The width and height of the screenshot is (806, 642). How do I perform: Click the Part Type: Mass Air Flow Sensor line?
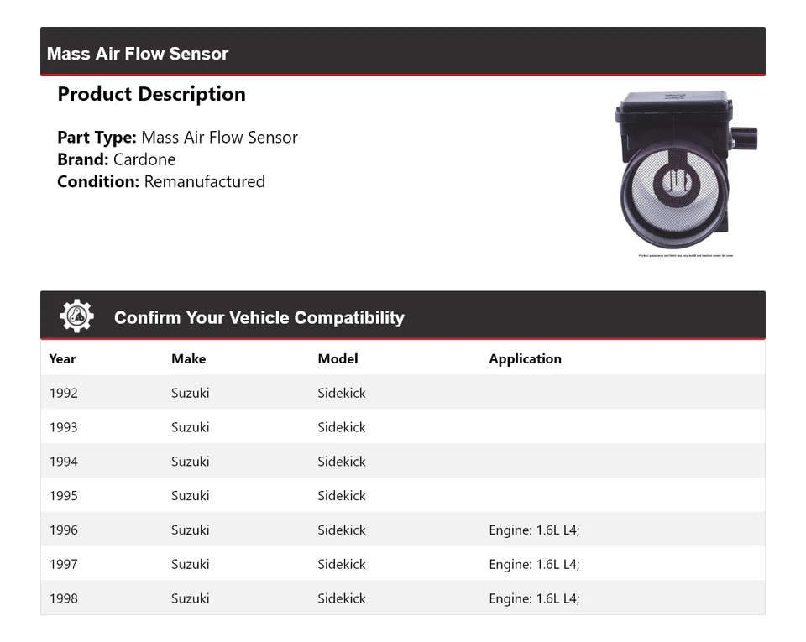coord(177,138)
